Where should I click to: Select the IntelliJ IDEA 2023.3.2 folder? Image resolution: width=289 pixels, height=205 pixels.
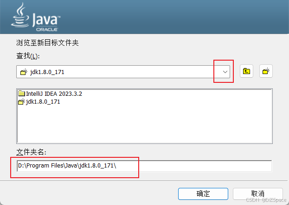(x=54, y=94)
